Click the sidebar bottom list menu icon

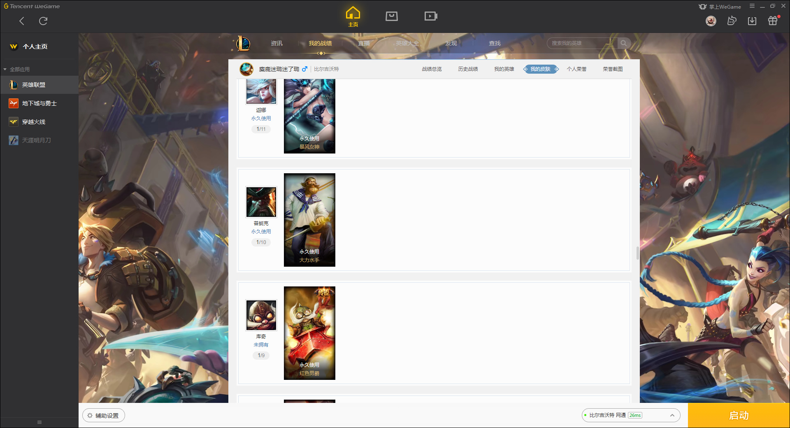click(39, 422)
